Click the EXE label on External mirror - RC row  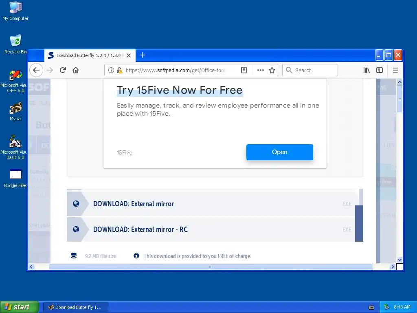[x=347, y=229]
